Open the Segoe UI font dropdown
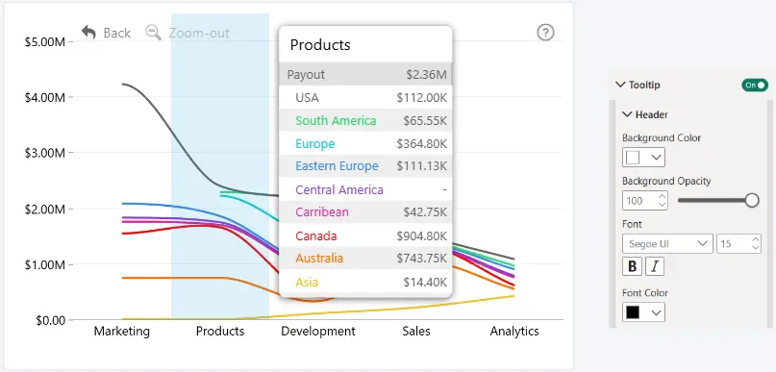Viewport: 776px width, 372px height. (667, 244)
